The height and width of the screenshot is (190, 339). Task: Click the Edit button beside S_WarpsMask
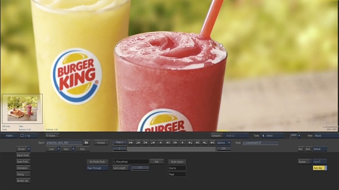(156, 161)
